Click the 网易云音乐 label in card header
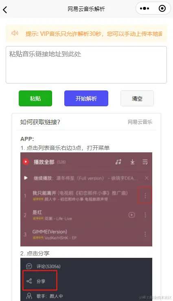The width and height of the screenshot is (173, 301). (140, 122)
